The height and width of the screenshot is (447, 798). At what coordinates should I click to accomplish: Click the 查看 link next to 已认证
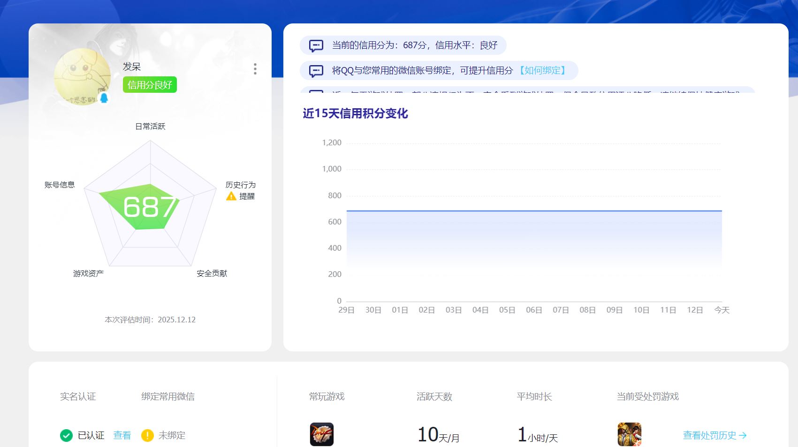122,435
